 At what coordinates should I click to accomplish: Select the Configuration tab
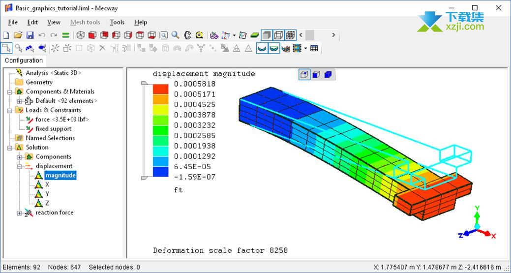point(24,61)
